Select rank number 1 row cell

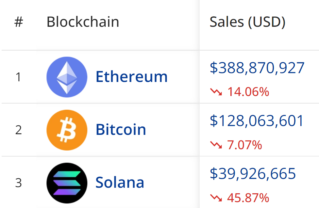18,77
